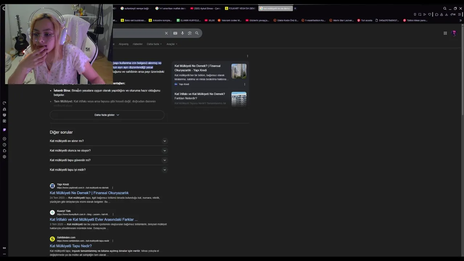Open 'Edela Kadın Önü B...' bookmark
This screenshot has width=464, height=261.
[286, 20]
